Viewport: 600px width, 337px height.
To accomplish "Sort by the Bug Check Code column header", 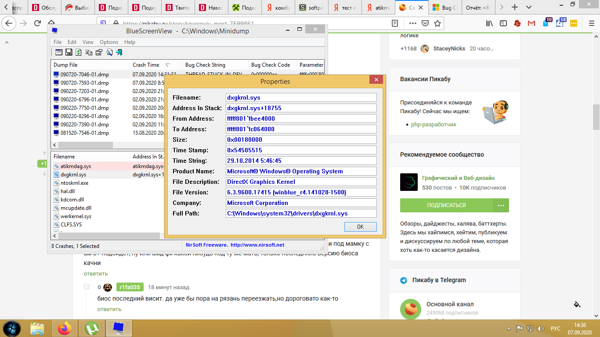I will click(x=273, y=65).
